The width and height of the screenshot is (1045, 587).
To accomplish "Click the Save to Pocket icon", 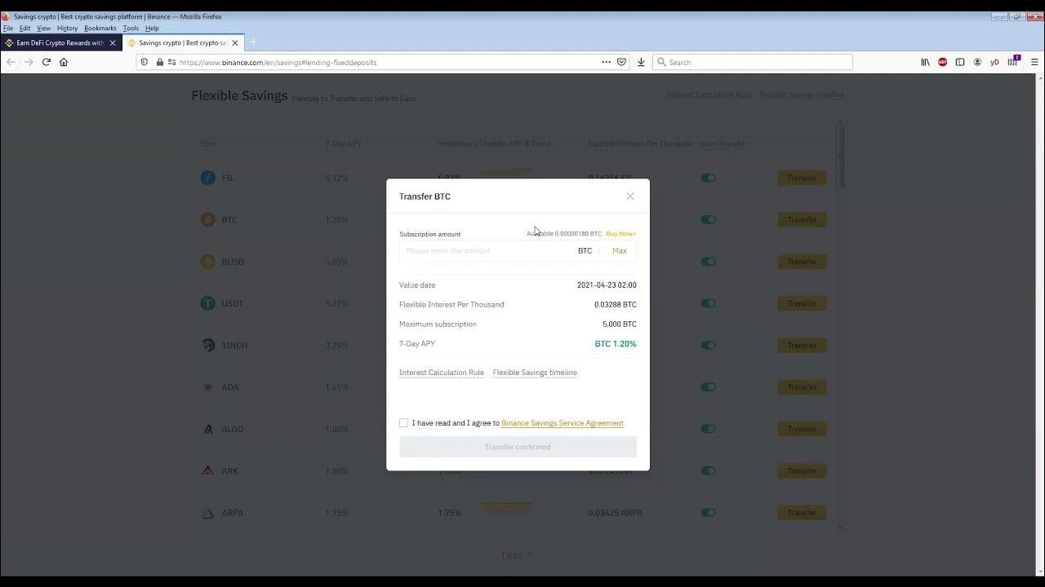I will point(621,62).
